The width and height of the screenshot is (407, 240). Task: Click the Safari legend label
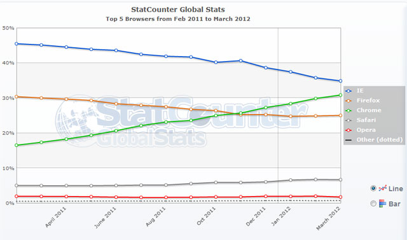[x=366, y=120]
